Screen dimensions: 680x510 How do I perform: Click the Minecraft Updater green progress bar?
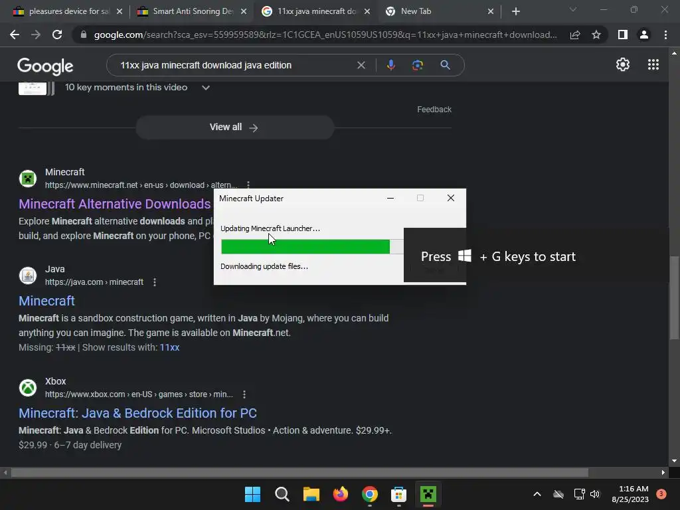[305, 247]
